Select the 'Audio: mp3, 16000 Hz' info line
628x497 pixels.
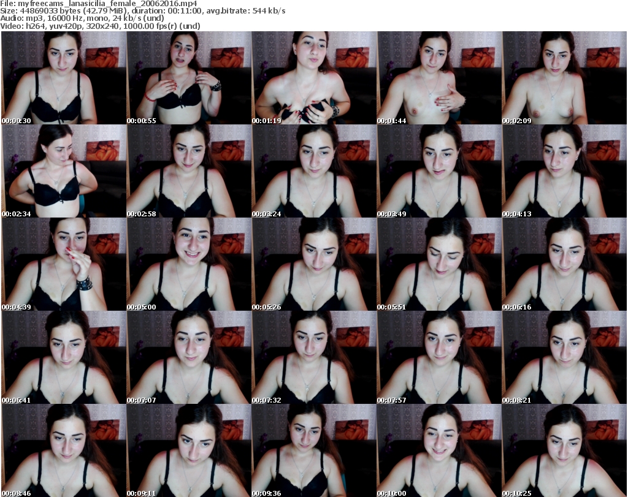(82, 18)
